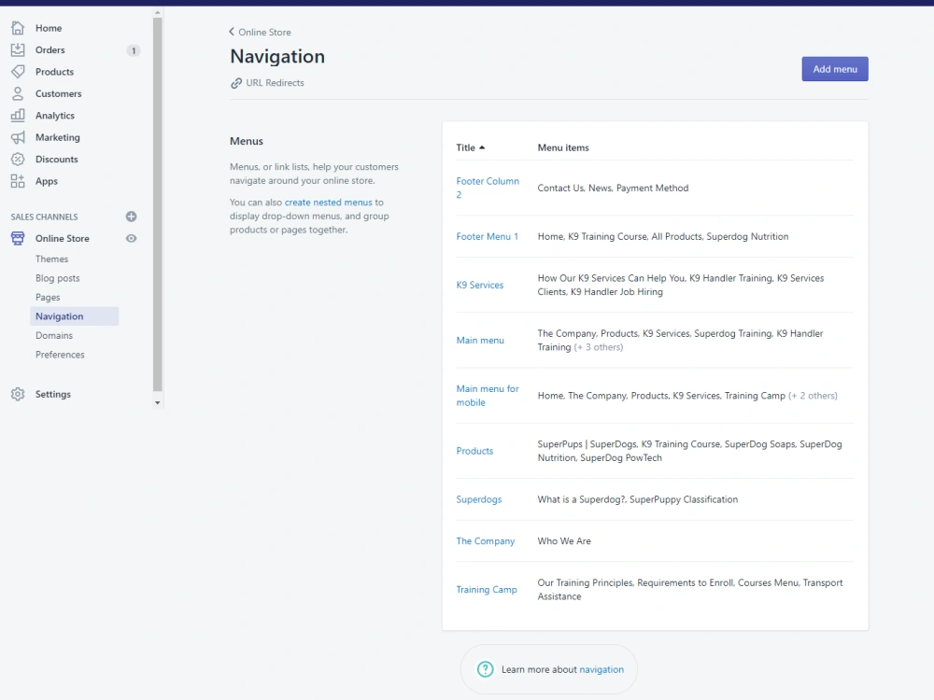Click the Discounts badge icon
This screenshot has width=934, height=700.
[x=18, y=159]
